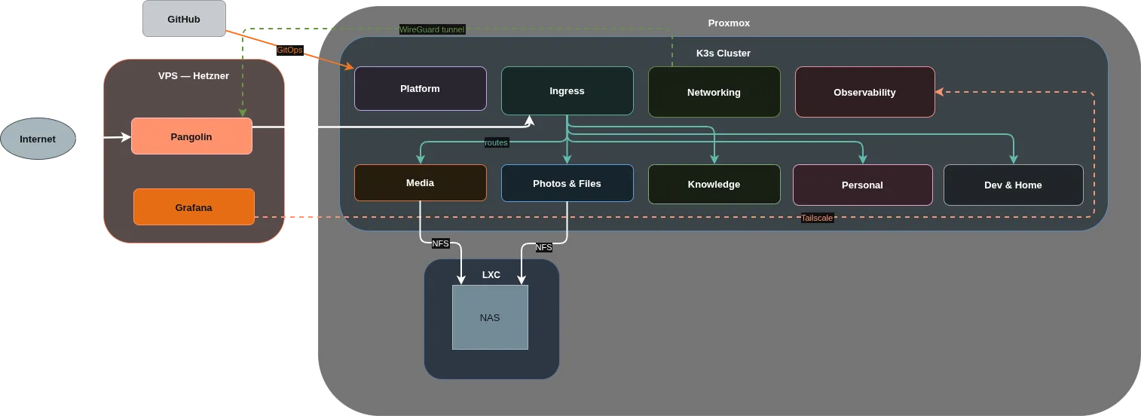Select the Media service box
The width and height of the screenshot is (1141, 416).
[x=420, y=183]
